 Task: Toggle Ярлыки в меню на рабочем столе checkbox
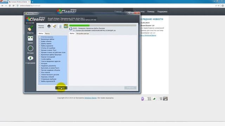click(40, 52)
